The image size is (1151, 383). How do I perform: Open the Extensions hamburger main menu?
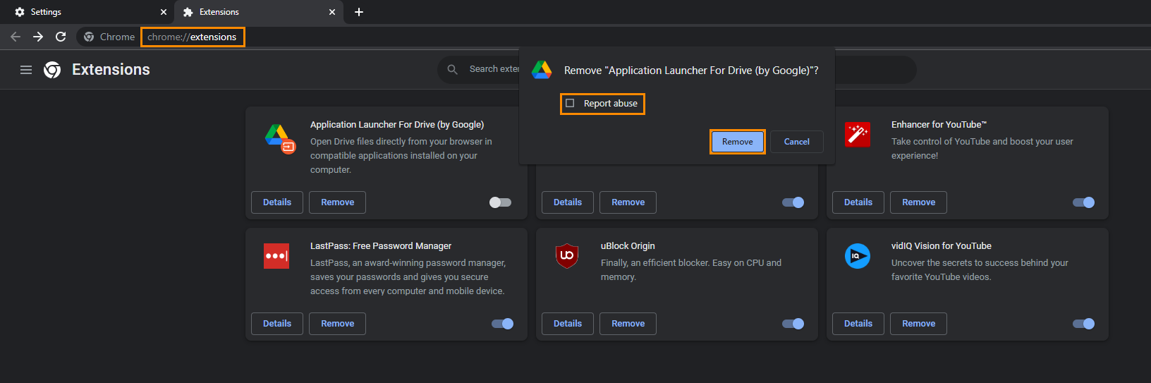coord(26,70)
